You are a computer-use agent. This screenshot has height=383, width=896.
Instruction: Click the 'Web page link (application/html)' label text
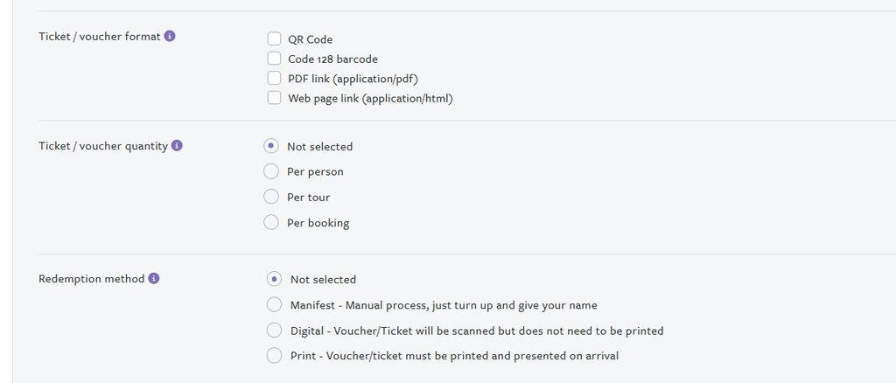click(370, 99)
